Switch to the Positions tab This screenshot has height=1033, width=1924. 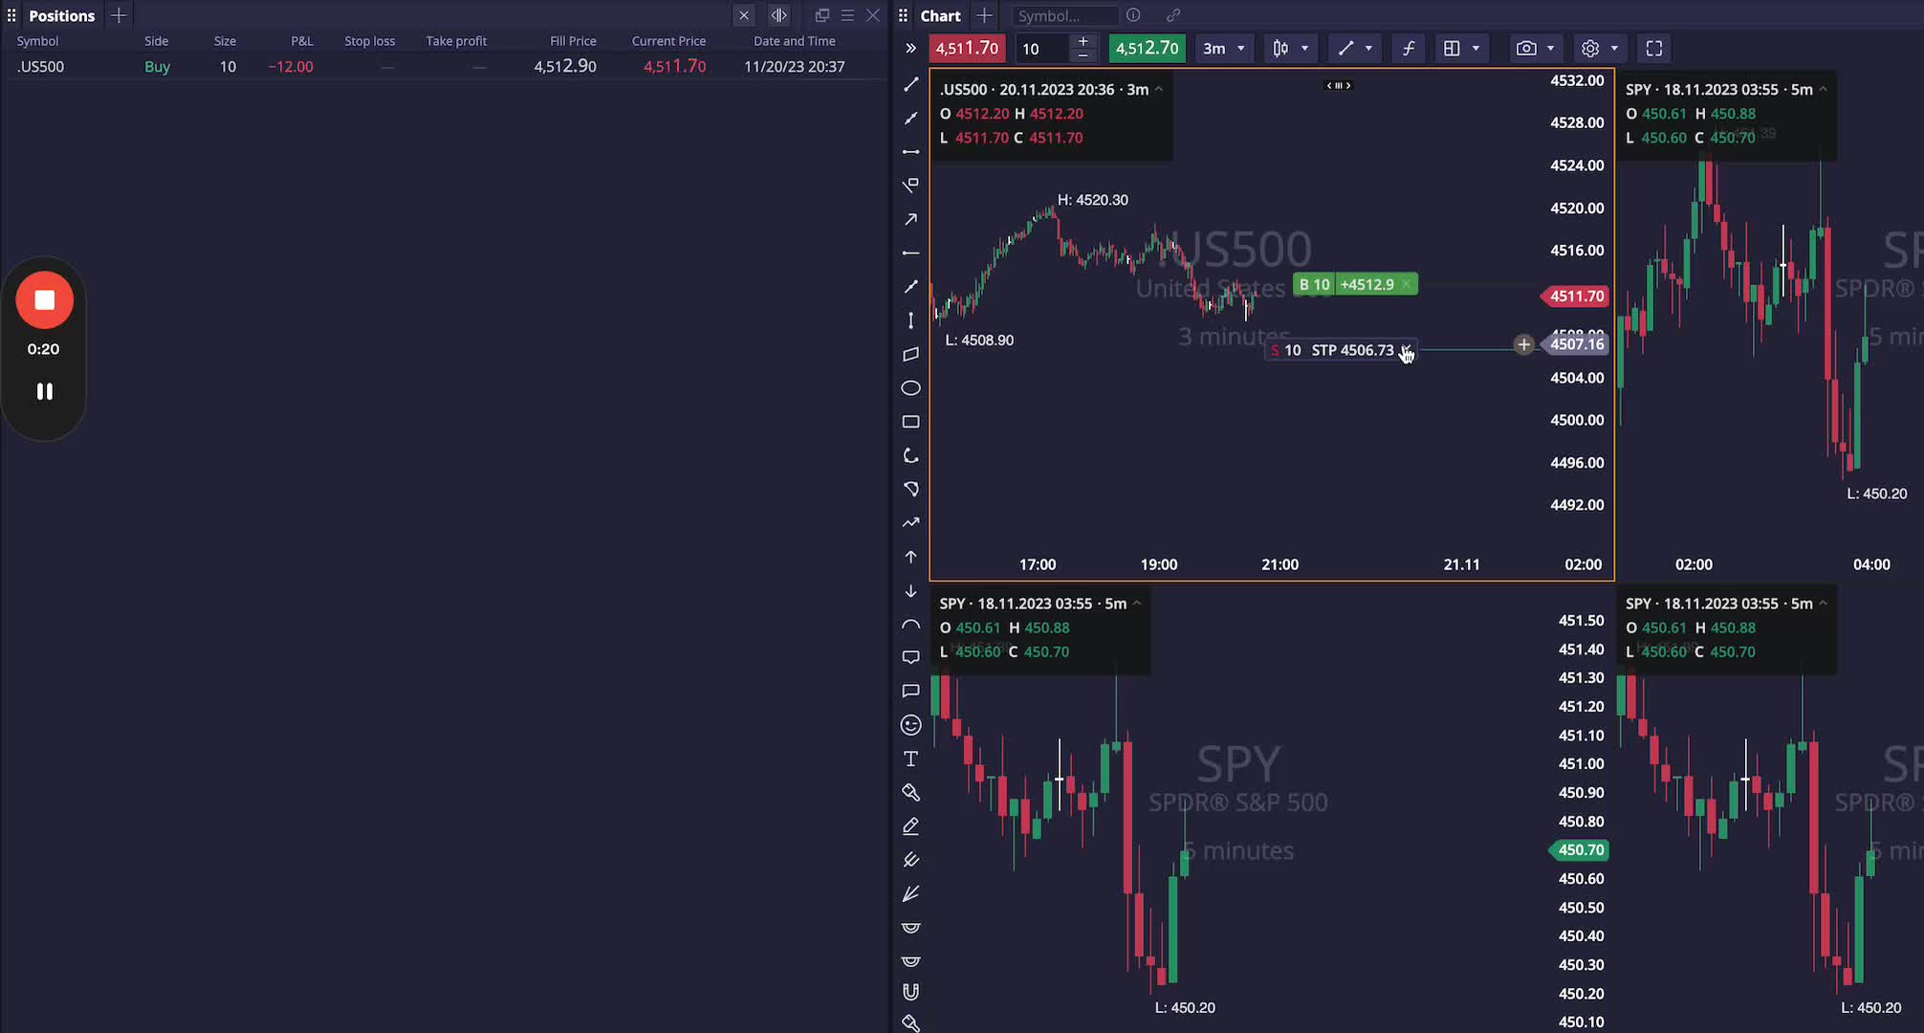61,15
